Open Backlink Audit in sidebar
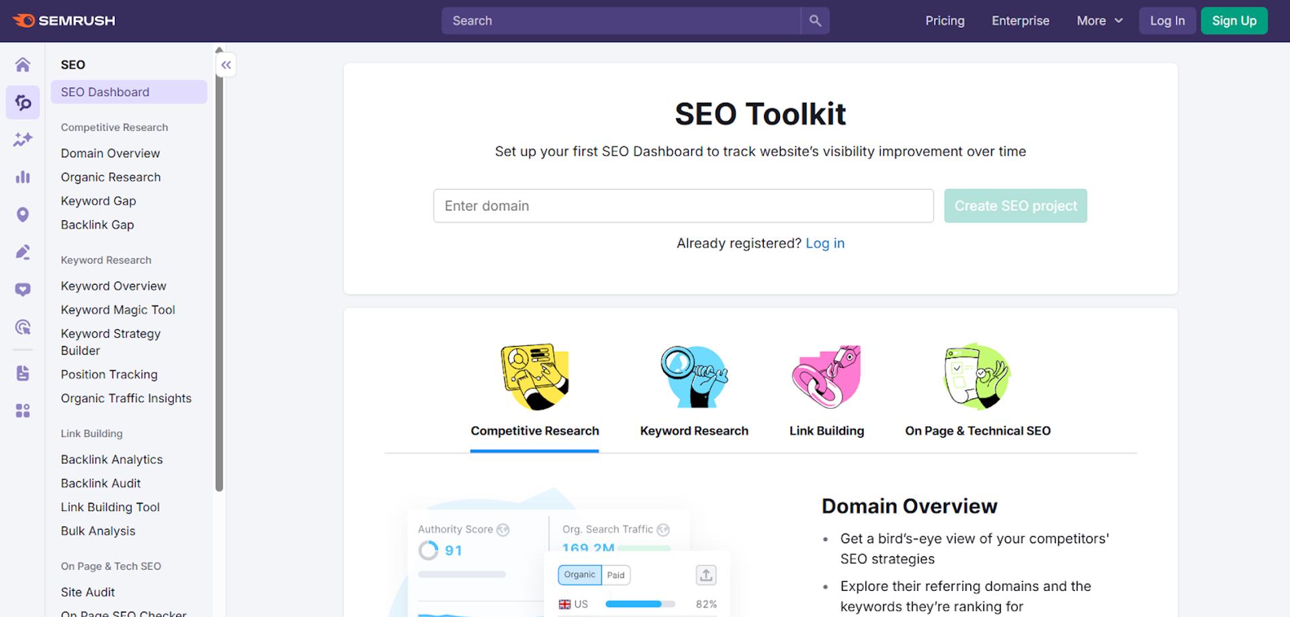The width and height of the screenshot is (1290, 617). point(101,483)
